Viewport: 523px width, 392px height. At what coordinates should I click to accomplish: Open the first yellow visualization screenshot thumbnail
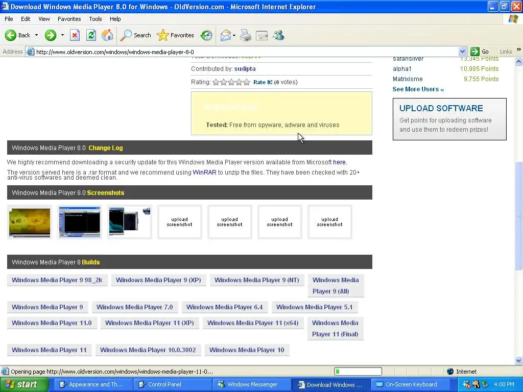tap(30, 222)
